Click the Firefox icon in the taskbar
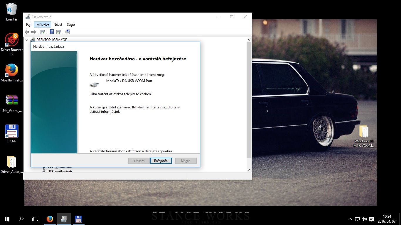Screen dimensions: 401x225 click(x=50, y=219)
